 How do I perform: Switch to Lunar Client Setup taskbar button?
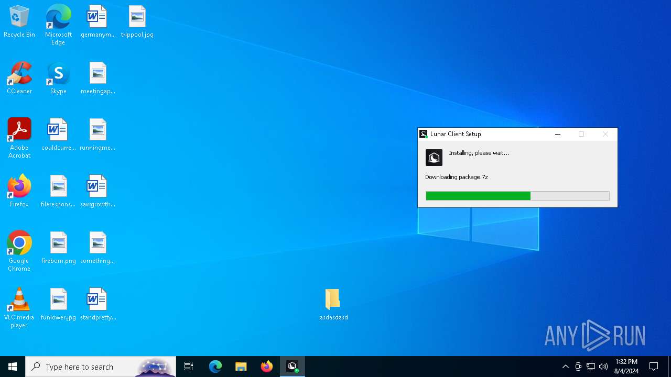tap(293, 367)
